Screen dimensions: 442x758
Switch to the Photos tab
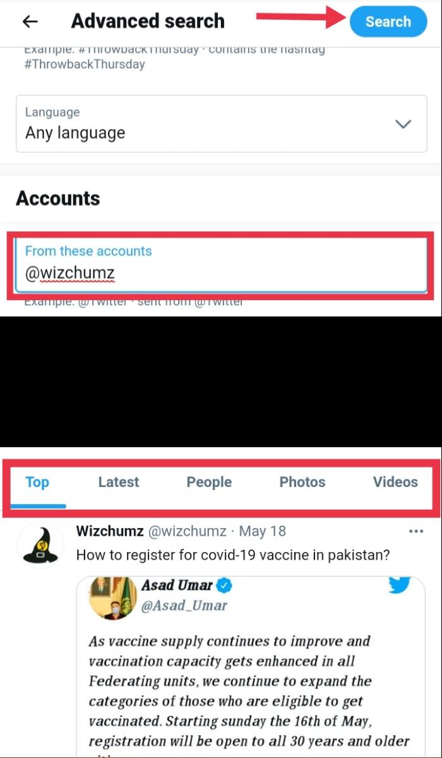point(302,482)
